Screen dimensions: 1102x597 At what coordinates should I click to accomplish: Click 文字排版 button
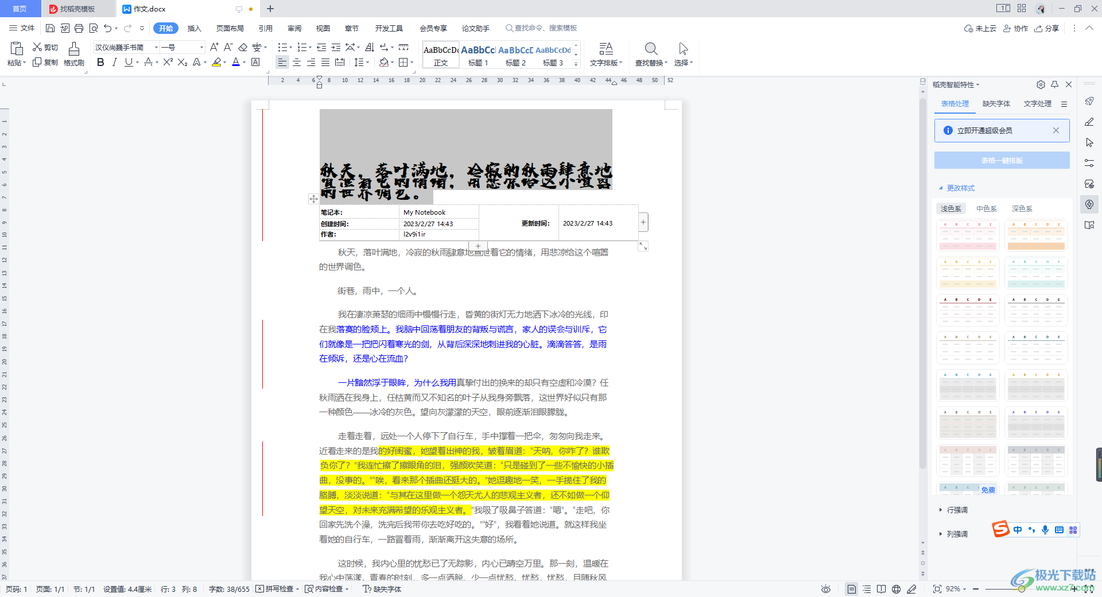606,55
